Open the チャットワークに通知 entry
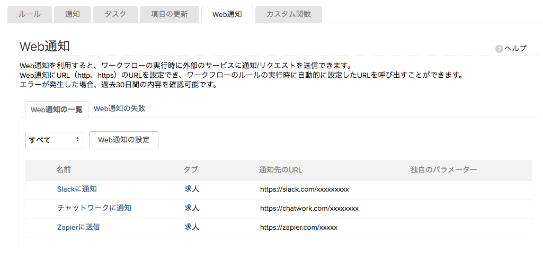Image resolution: width=543 pixels, height=253 pixels. [x=94, y=208]
